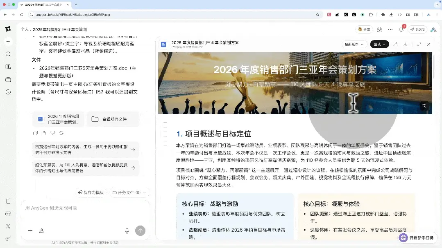Thumbs up the AI's planning response
The height and width of the screenshot is (248, 442).
(44, 132)
